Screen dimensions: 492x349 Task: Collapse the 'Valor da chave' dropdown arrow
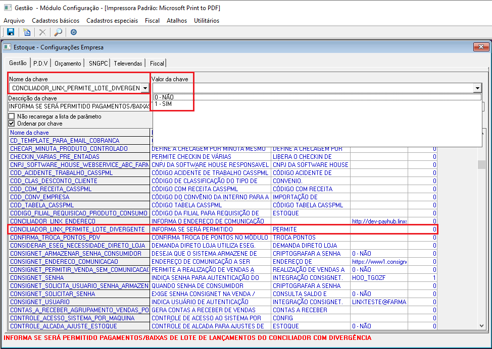tap(477, 88)
